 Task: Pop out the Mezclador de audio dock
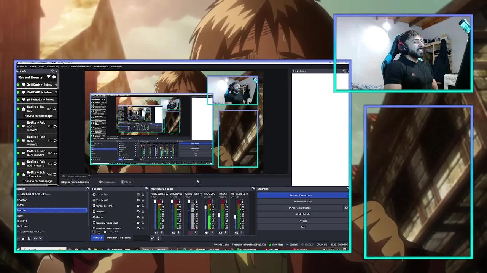pyautogui.click(x=253, y=189)
